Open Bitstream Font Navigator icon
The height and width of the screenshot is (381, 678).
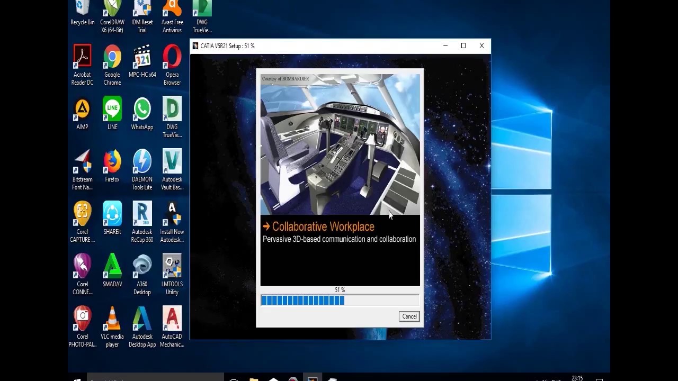click(82, 170)
